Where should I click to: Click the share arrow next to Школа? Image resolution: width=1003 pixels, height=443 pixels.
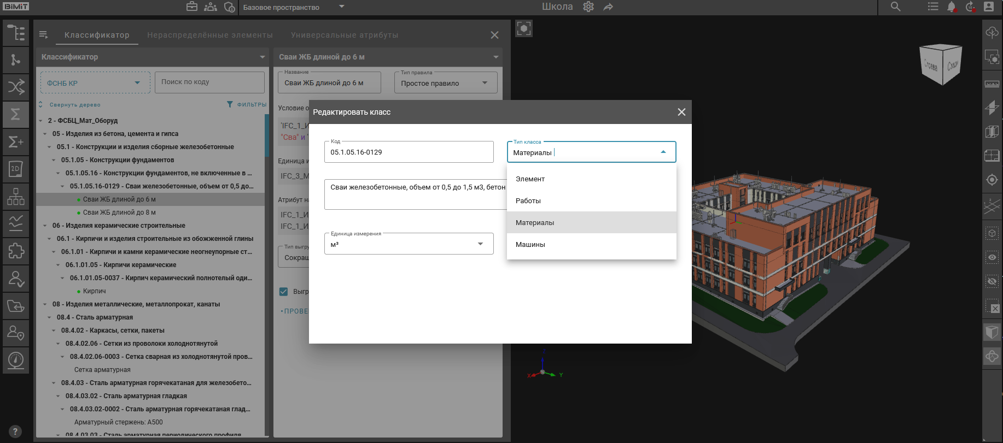[608, 7]
